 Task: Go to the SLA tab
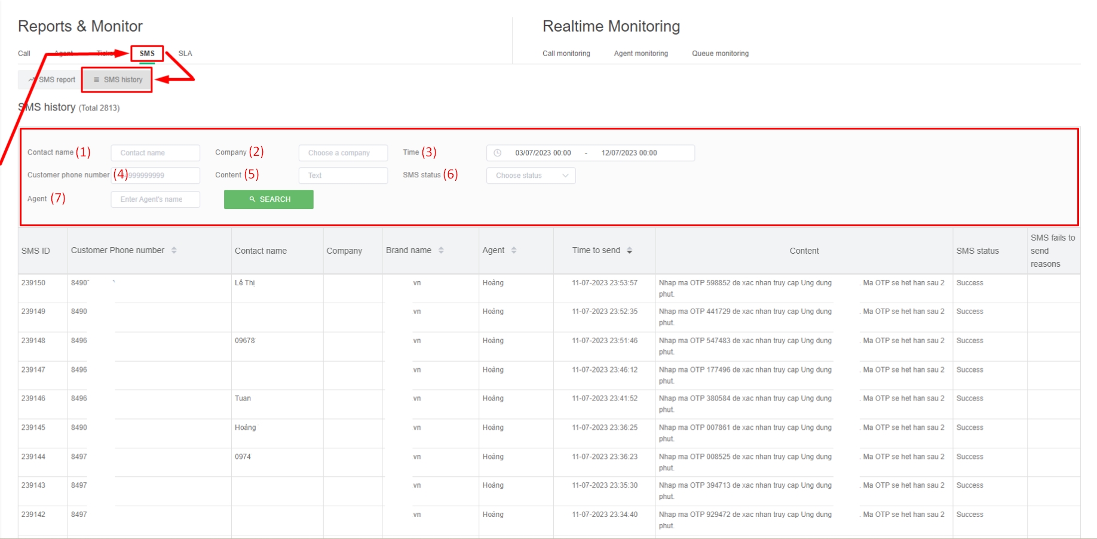[185, 53]
